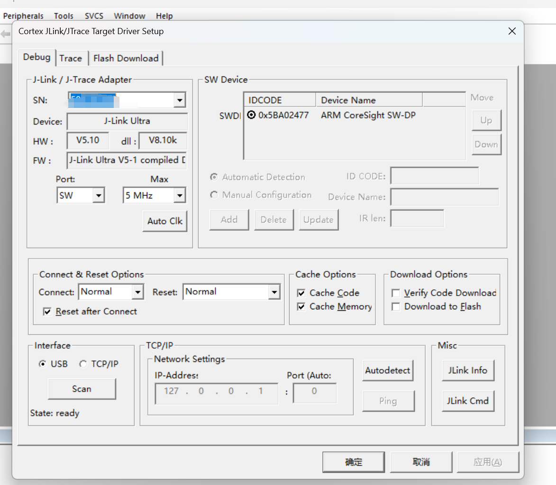The image size is (556, 485).
Task: Click the Autodetect button
Action: (x=388, y=370)
